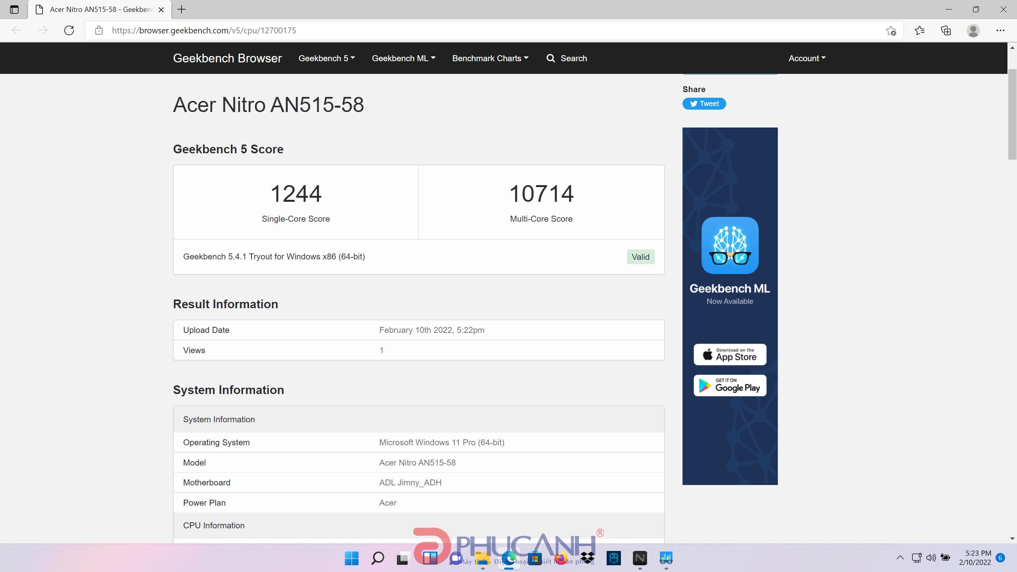Click Download on the App Store badge

730,354
